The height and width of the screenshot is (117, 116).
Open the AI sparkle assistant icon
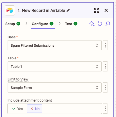tap(92, 24)
